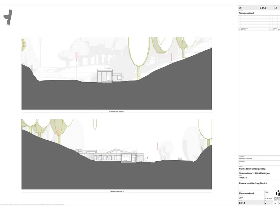Select the 'Fasade mot Sør 3' drawing caption
This screenshot has width=280, height=210.
(117, 191)
